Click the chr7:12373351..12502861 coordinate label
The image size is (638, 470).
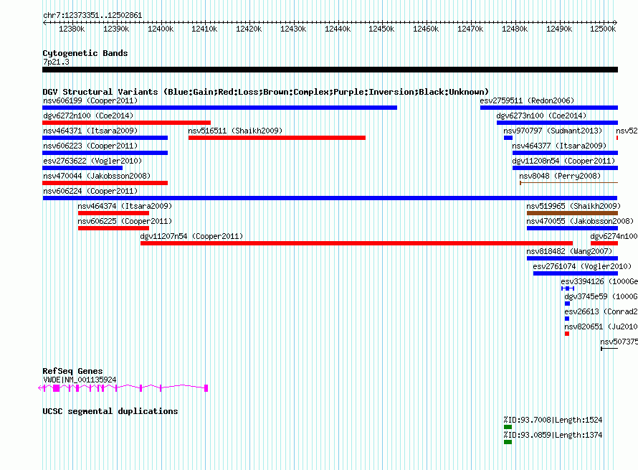click(x=92, y=15)
